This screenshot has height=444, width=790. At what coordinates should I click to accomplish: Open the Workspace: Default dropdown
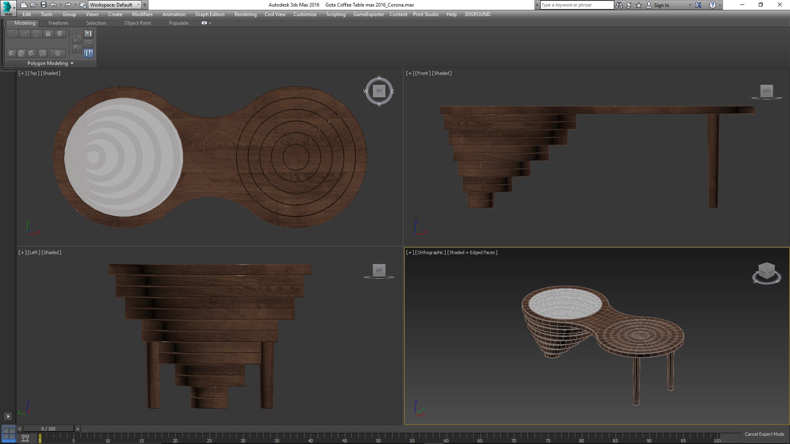coord(115,5)
